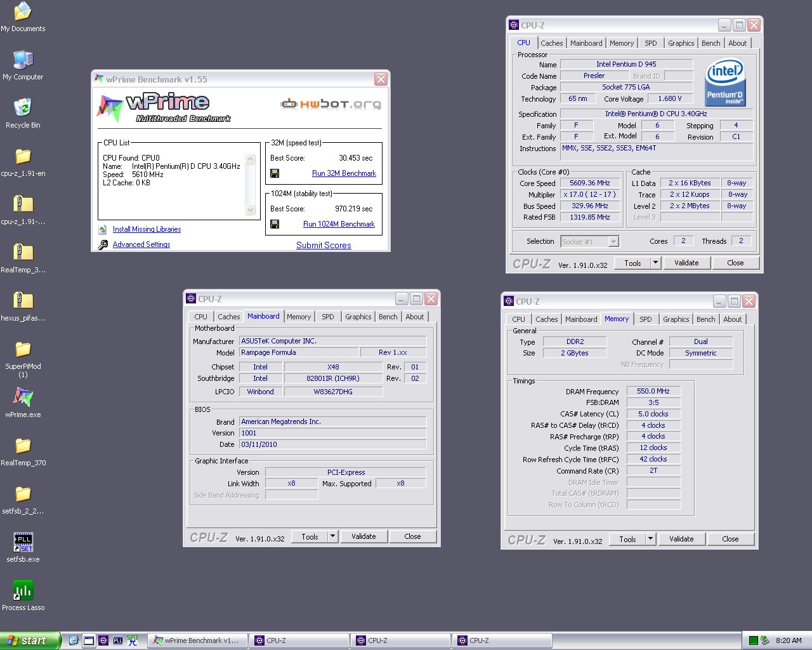Activate wPrime Benchmark taskbar button
Viewport: 812px width, 650px height.
pyautogui.click(x=197, y=640)
